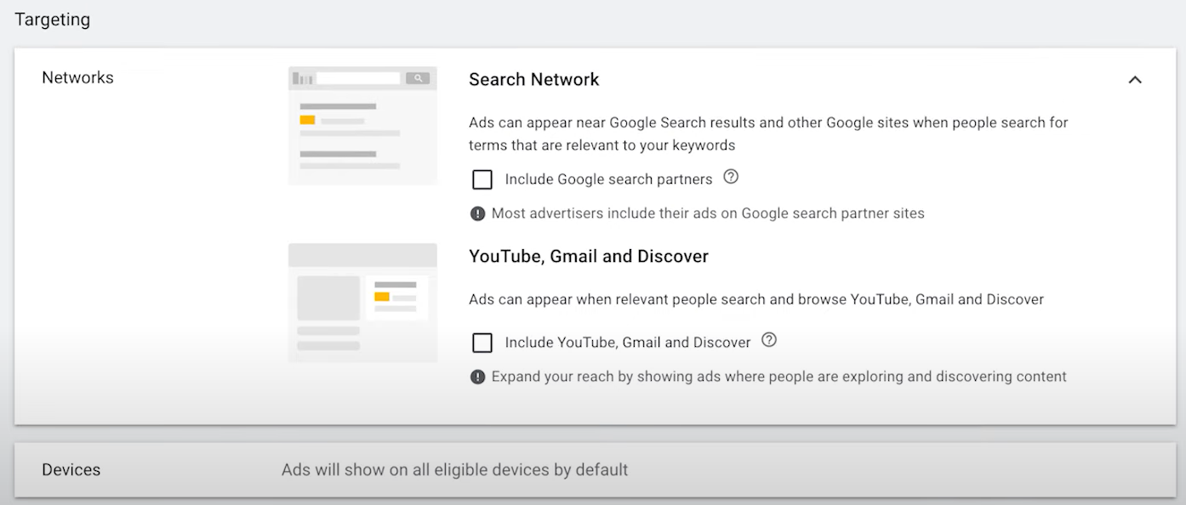Click 'Expand your reach by showing ads' note
This screenshot has width=1186, height=505.
click(x=779, y=377)
